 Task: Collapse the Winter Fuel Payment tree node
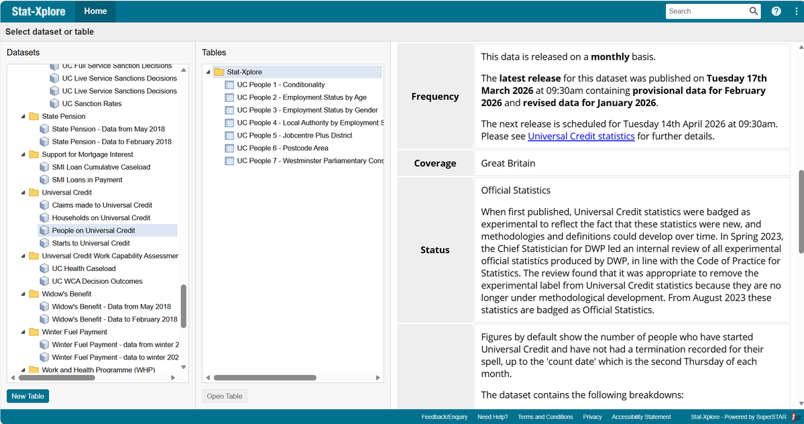point(23,332)
